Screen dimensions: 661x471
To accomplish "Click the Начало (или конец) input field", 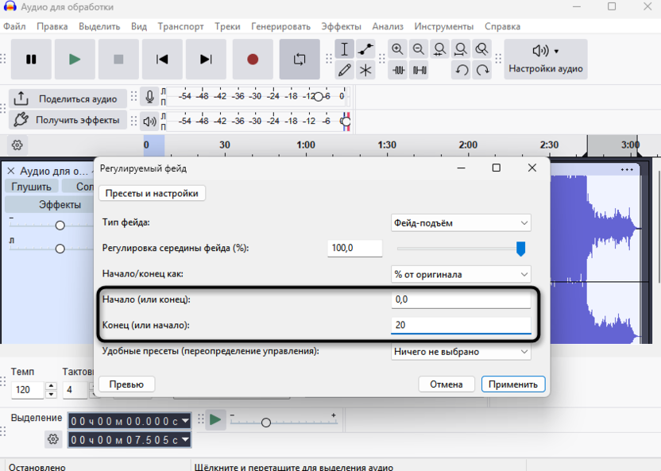I will [x=461, y=299].
